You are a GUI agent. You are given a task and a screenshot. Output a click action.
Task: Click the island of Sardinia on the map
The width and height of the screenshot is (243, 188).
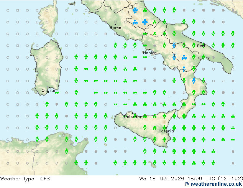pyautogui.click(x=46, y=67)
